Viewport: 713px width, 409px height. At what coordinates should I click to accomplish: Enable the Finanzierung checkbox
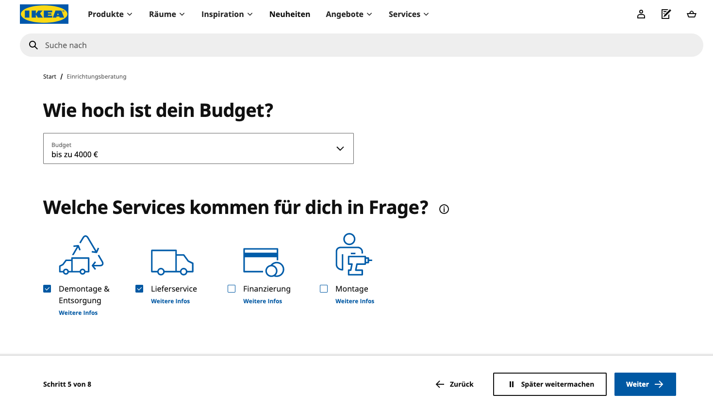pos(232,289)
